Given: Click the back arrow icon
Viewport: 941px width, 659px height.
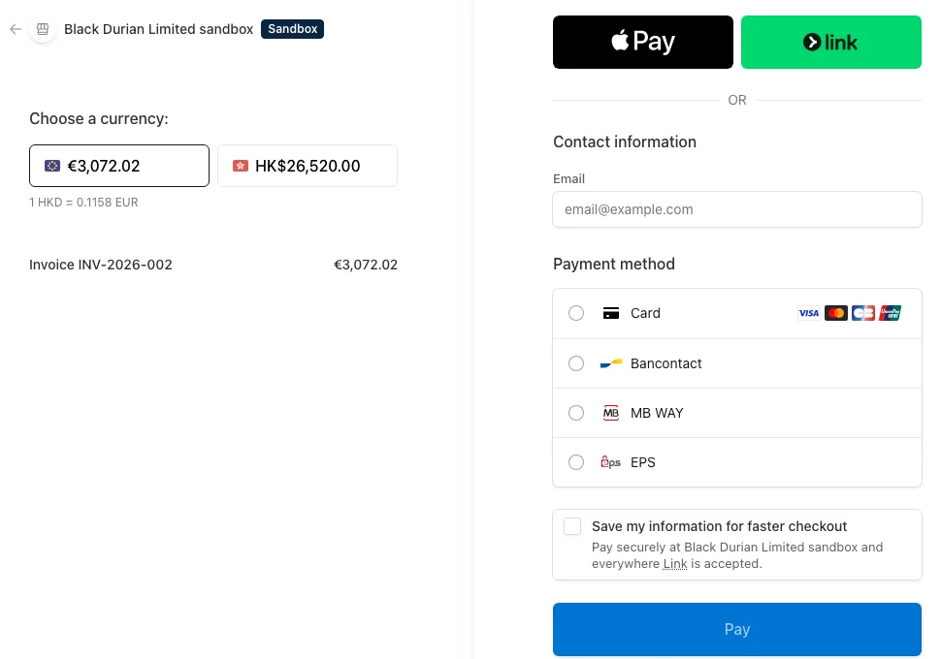Looking at the screenshot, I should (16, 29).
